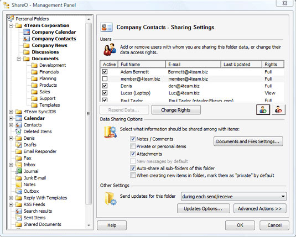The image size is (296, 237).
Task: Open the Send updates frequency dropdown
Action: 233,197
